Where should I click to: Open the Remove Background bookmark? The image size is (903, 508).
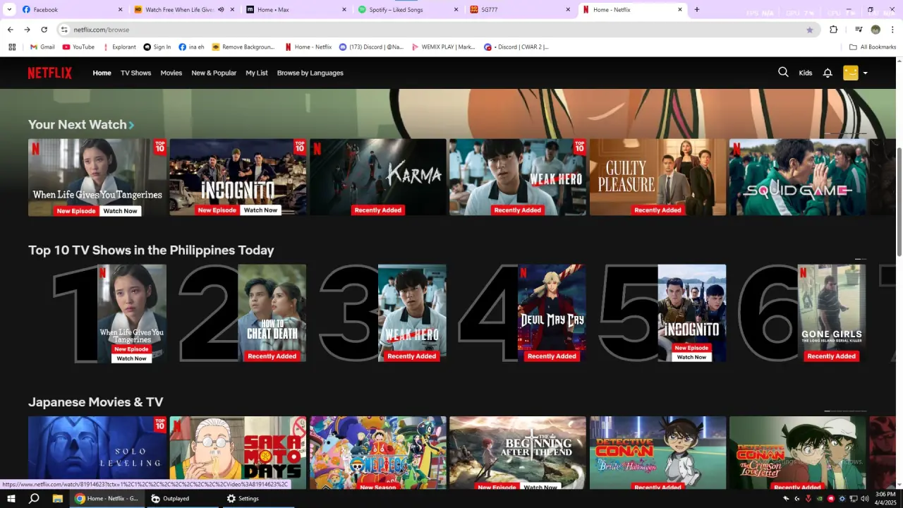[x=243, y=47]
